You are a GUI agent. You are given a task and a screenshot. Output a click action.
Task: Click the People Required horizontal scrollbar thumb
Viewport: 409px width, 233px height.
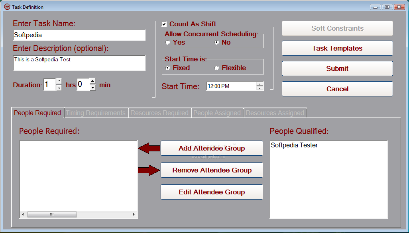click(x=52, y=215)
